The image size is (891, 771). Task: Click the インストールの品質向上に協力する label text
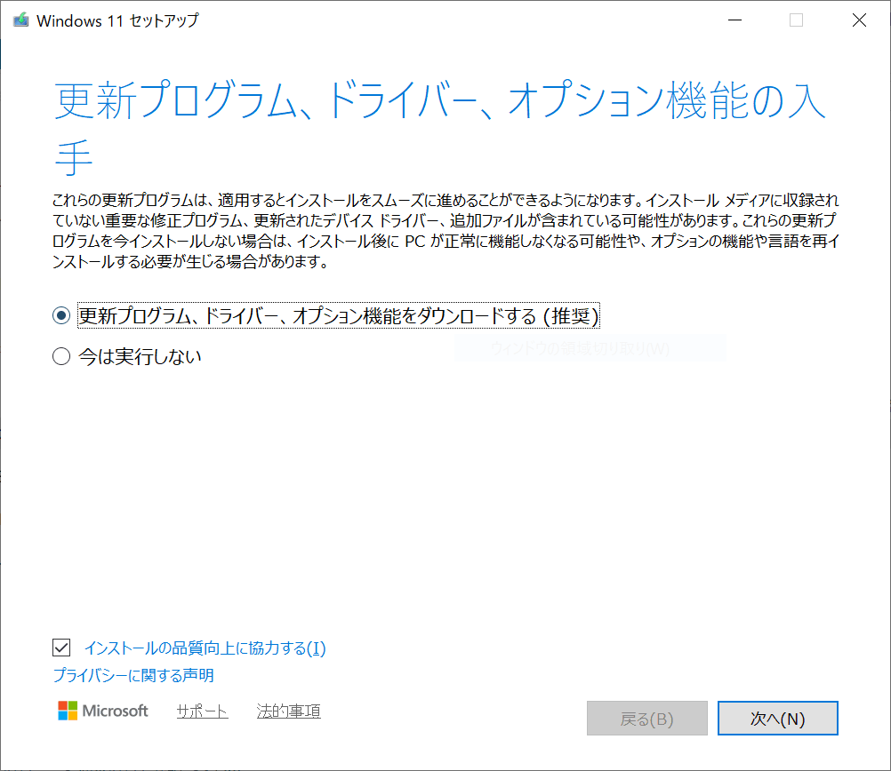(205, 648)
